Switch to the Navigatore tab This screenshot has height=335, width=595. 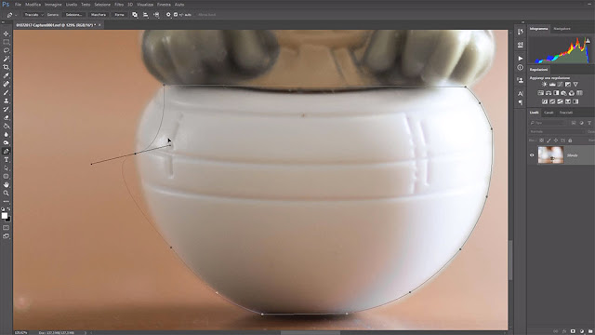[x=562, y=29]
